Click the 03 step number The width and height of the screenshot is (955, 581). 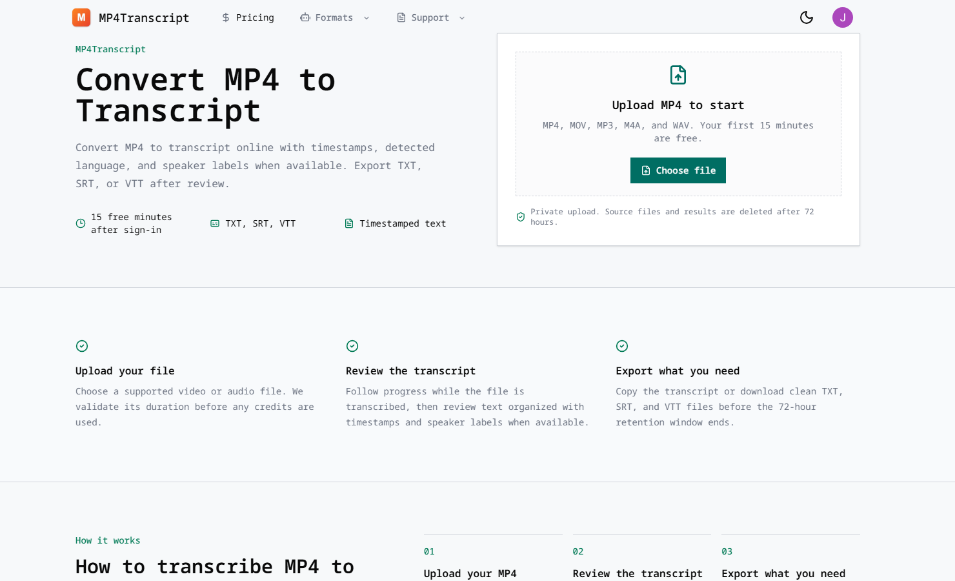pyautogui.click(x=727, y=551)
